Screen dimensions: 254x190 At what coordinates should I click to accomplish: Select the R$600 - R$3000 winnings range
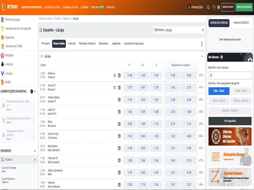(219, 101)
